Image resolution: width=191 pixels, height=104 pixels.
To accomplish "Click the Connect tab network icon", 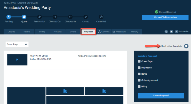I will pyautogui.click(x=99, y=32).
